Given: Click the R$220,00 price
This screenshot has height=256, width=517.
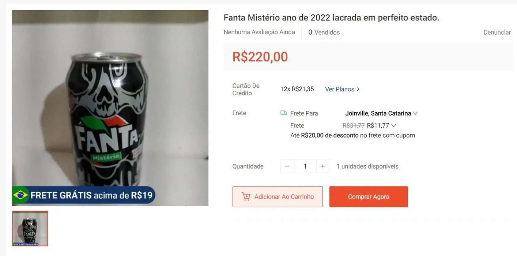Looking at the screenshot, I should tap(260, 57).
